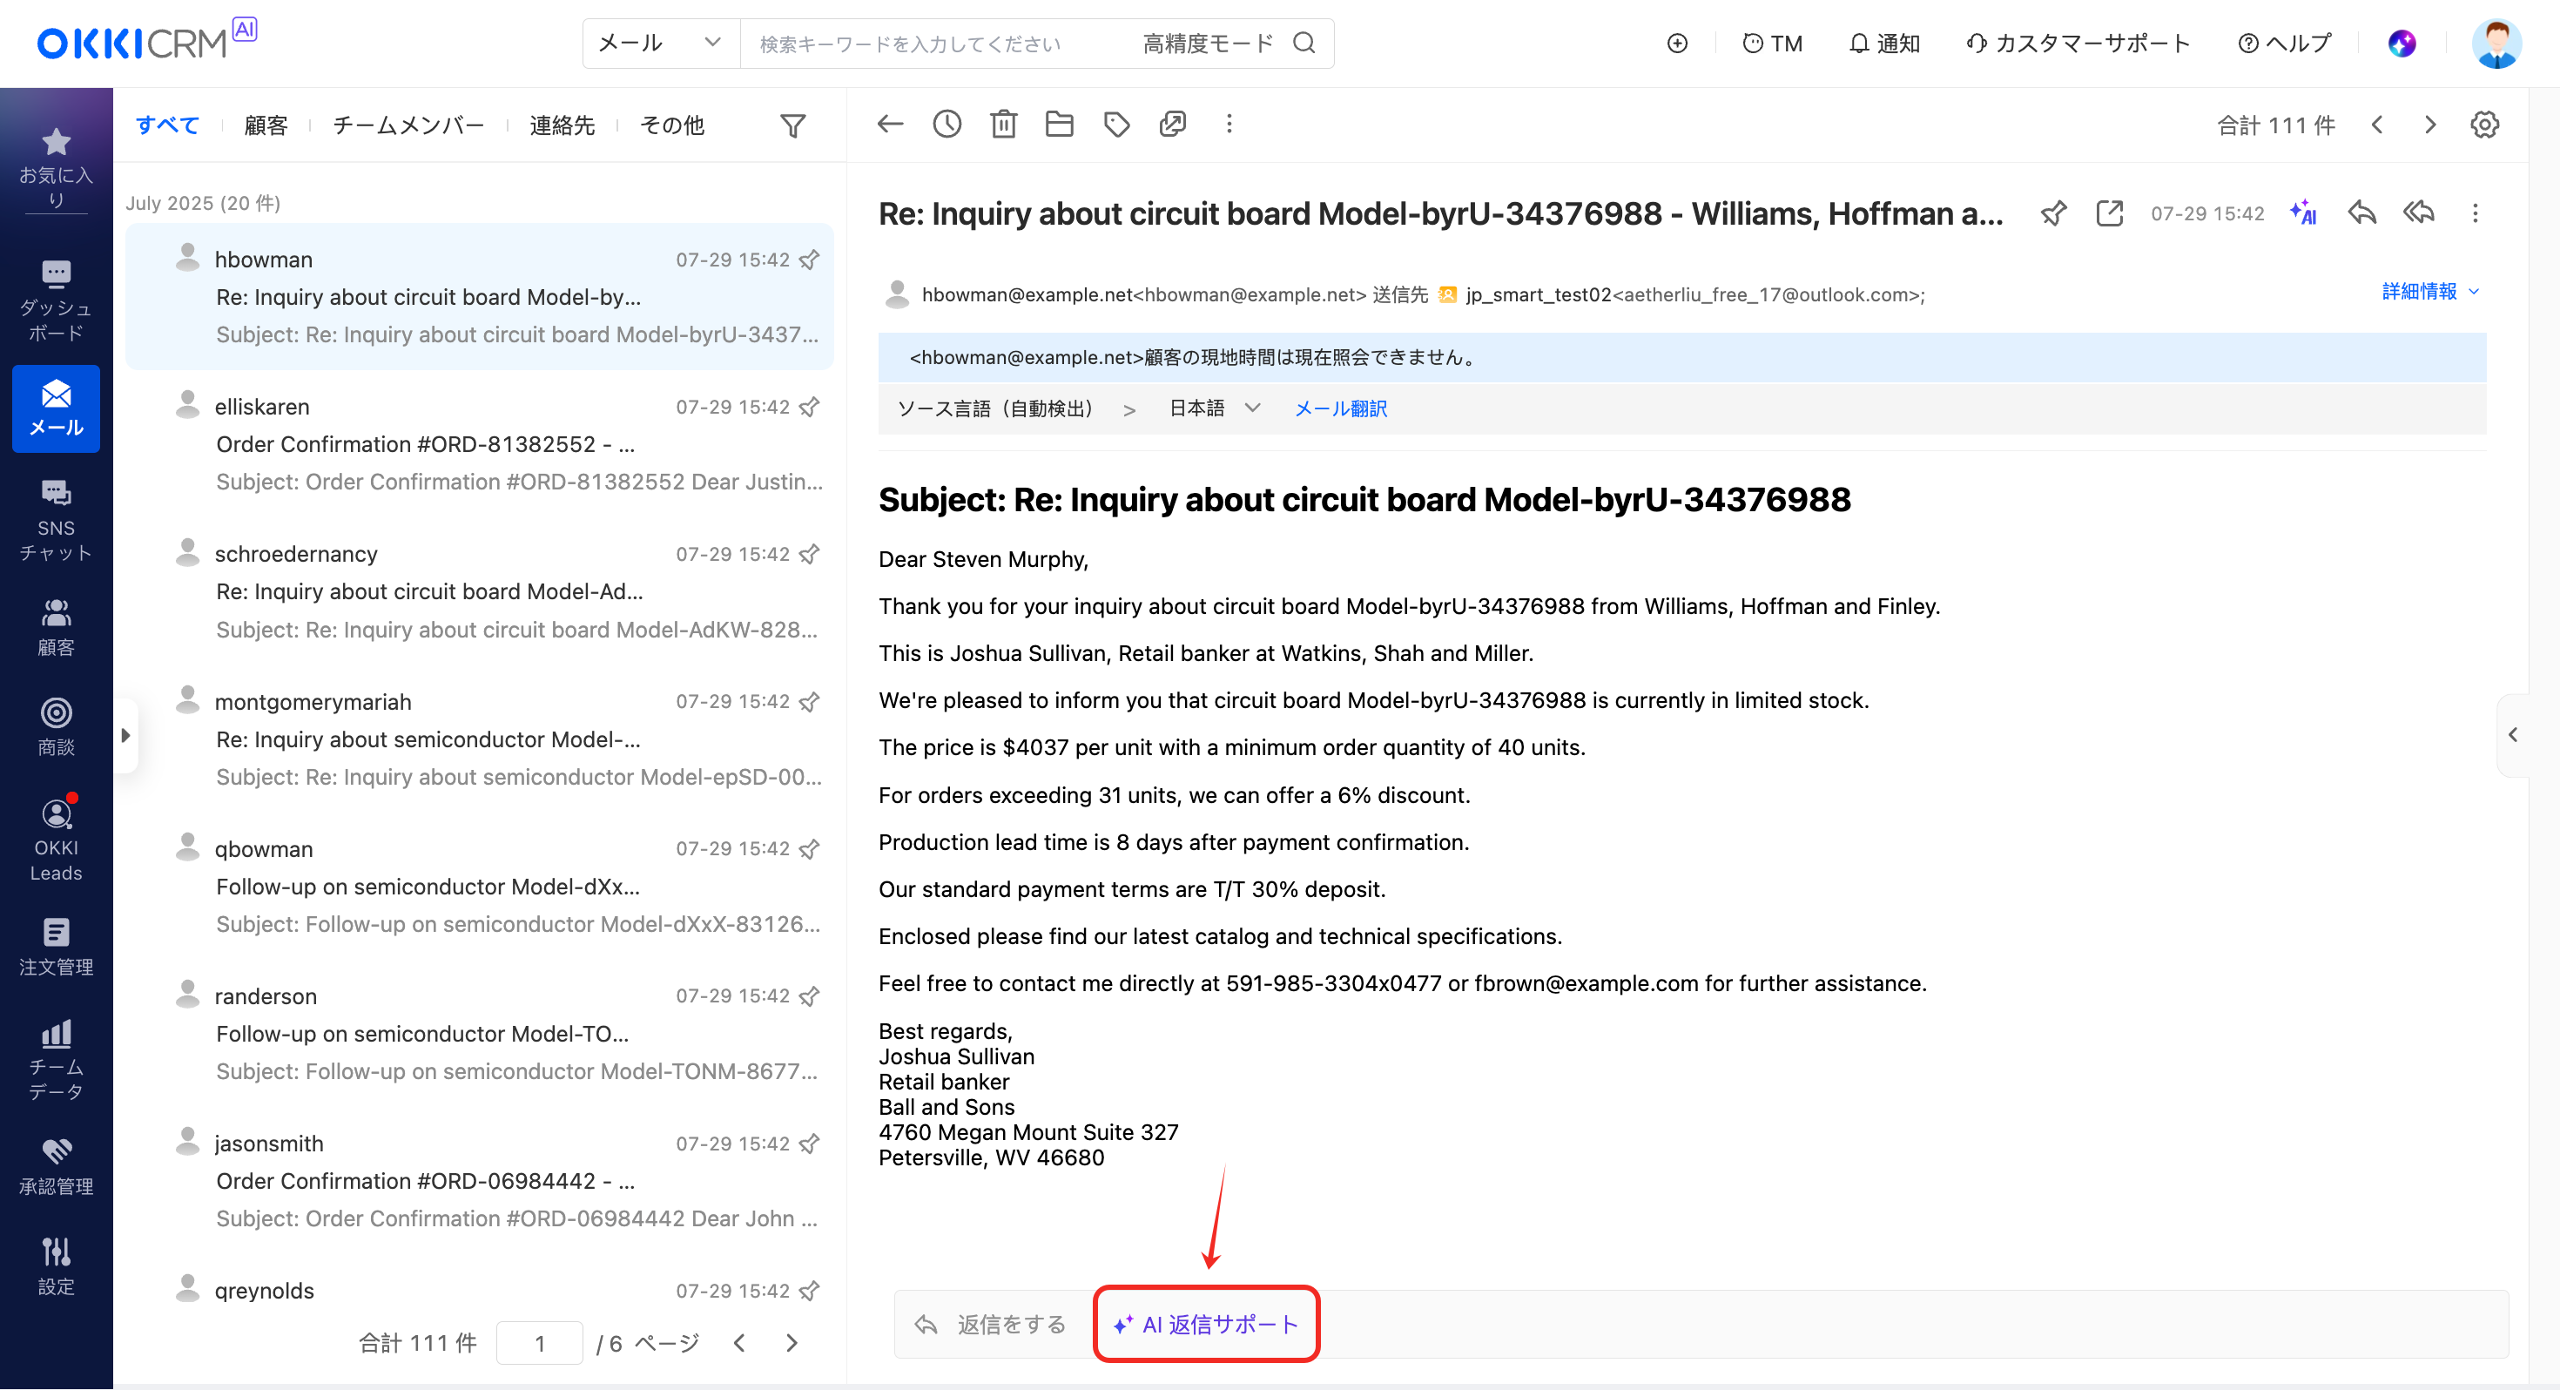Screen dimensions: 2560x1390
Task: Toggle pin on elliskaren email row
Action: [x=810, y=407]
